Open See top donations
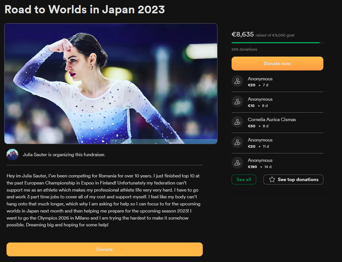342x262 pixels. pyautogui.click(x=298, y=180)
